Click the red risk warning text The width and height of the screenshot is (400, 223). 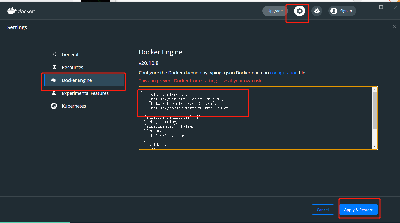tap(201, 81)
